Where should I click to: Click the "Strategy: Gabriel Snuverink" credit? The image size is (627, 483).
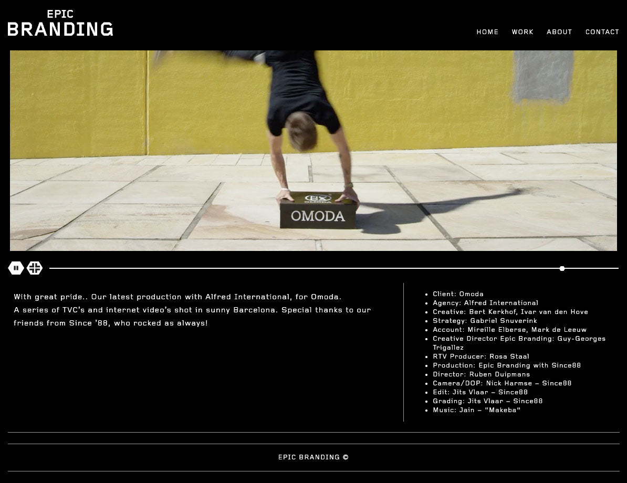[485, 321]
